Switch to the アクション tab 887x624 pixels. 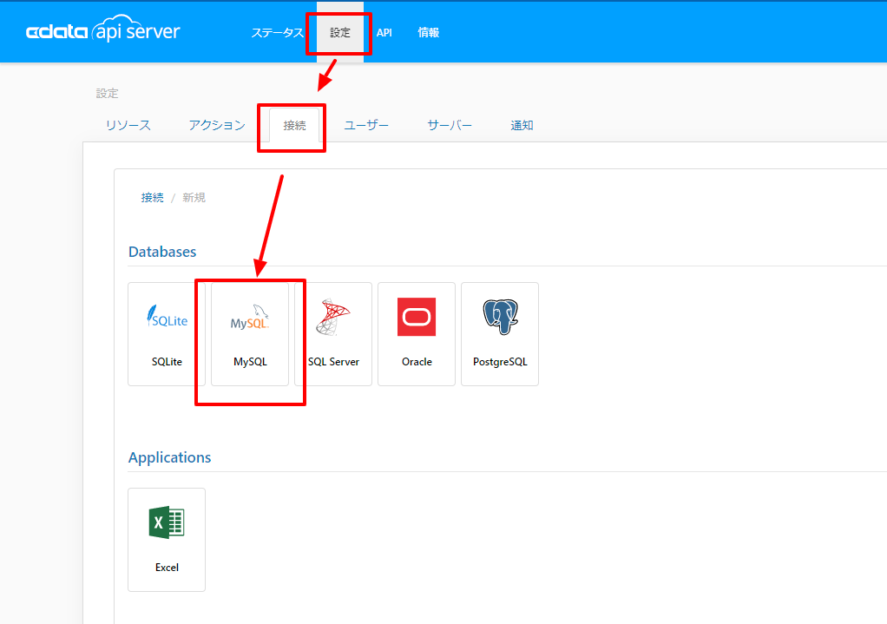[x=217, y=125]
